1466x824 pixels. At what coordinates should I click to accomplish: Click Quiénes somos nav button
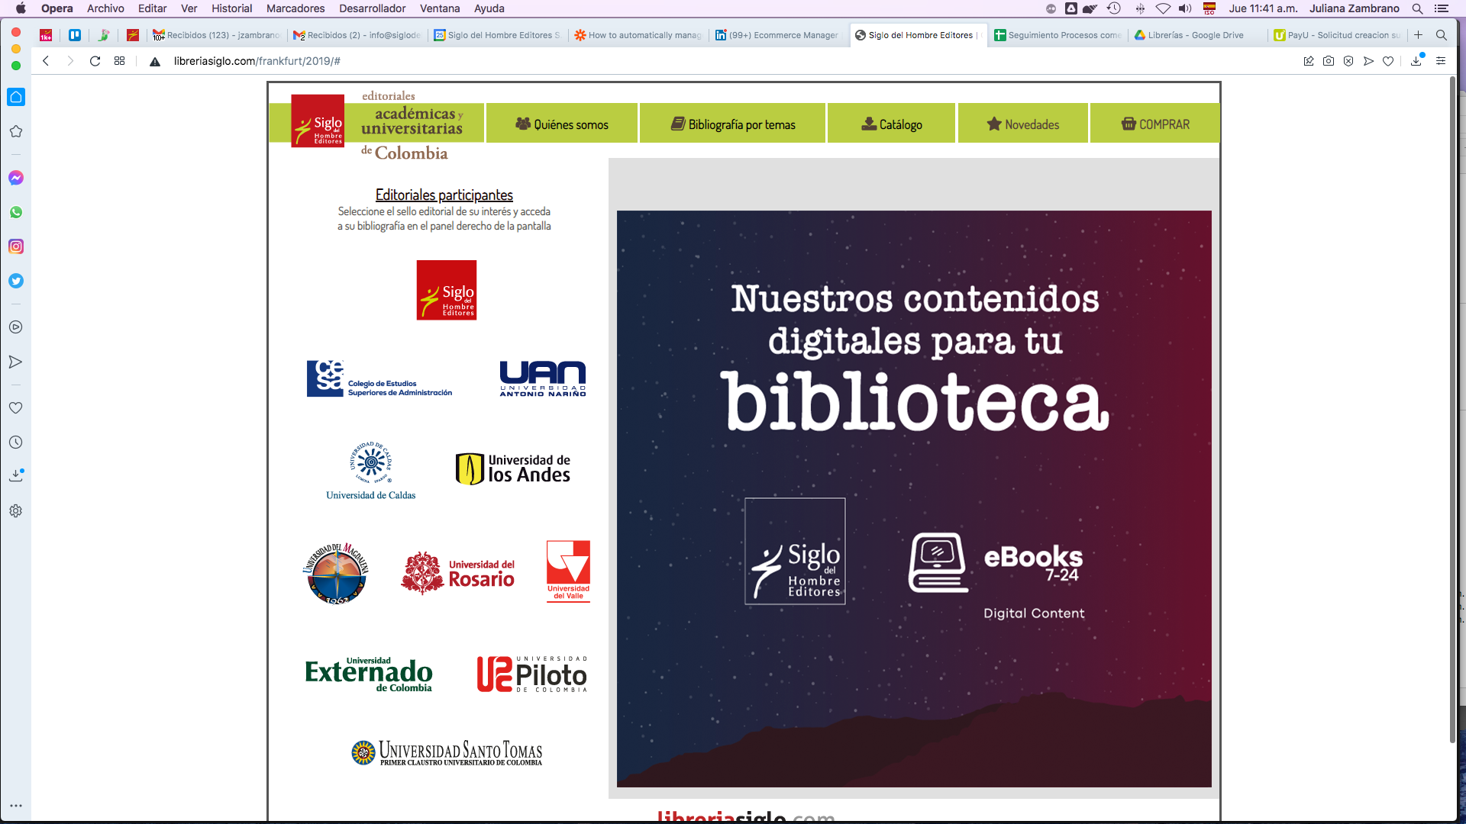pos(562,124)
